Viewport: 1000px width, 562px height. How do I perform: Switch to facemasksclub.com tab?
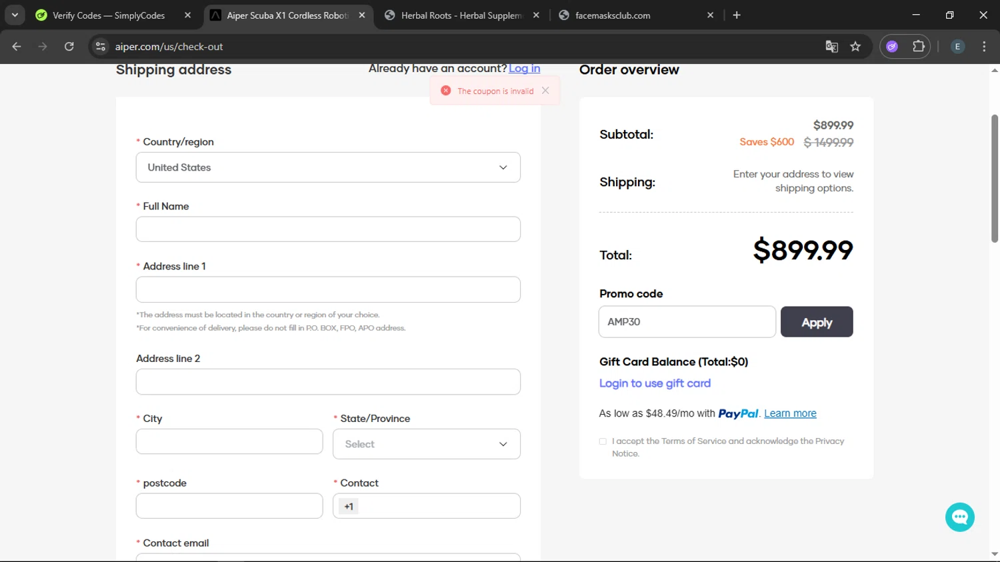coord(613,15)
